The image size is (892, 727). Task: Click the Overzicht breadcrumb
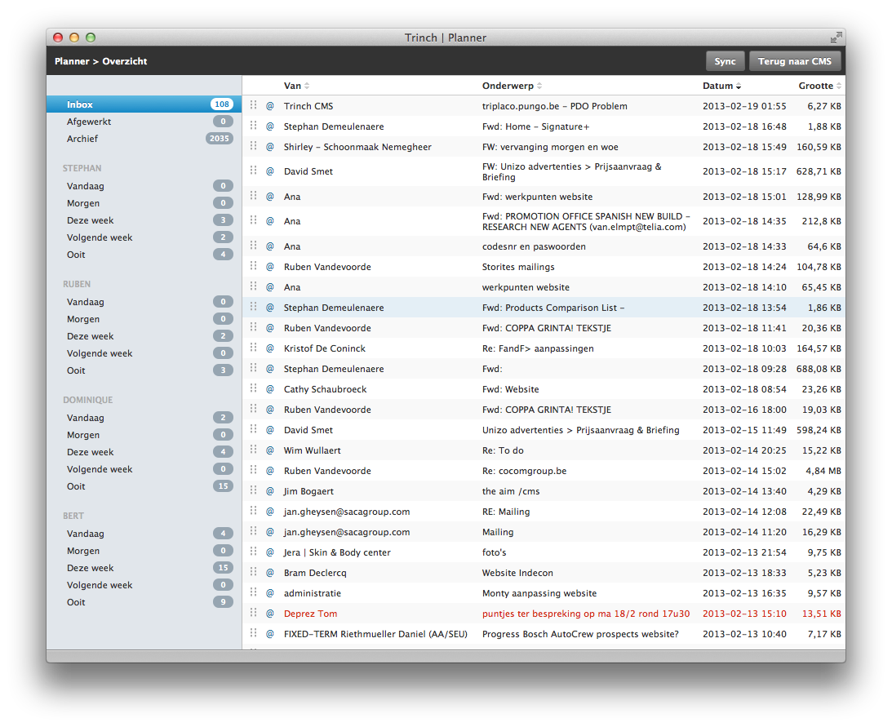pos(125,61)
